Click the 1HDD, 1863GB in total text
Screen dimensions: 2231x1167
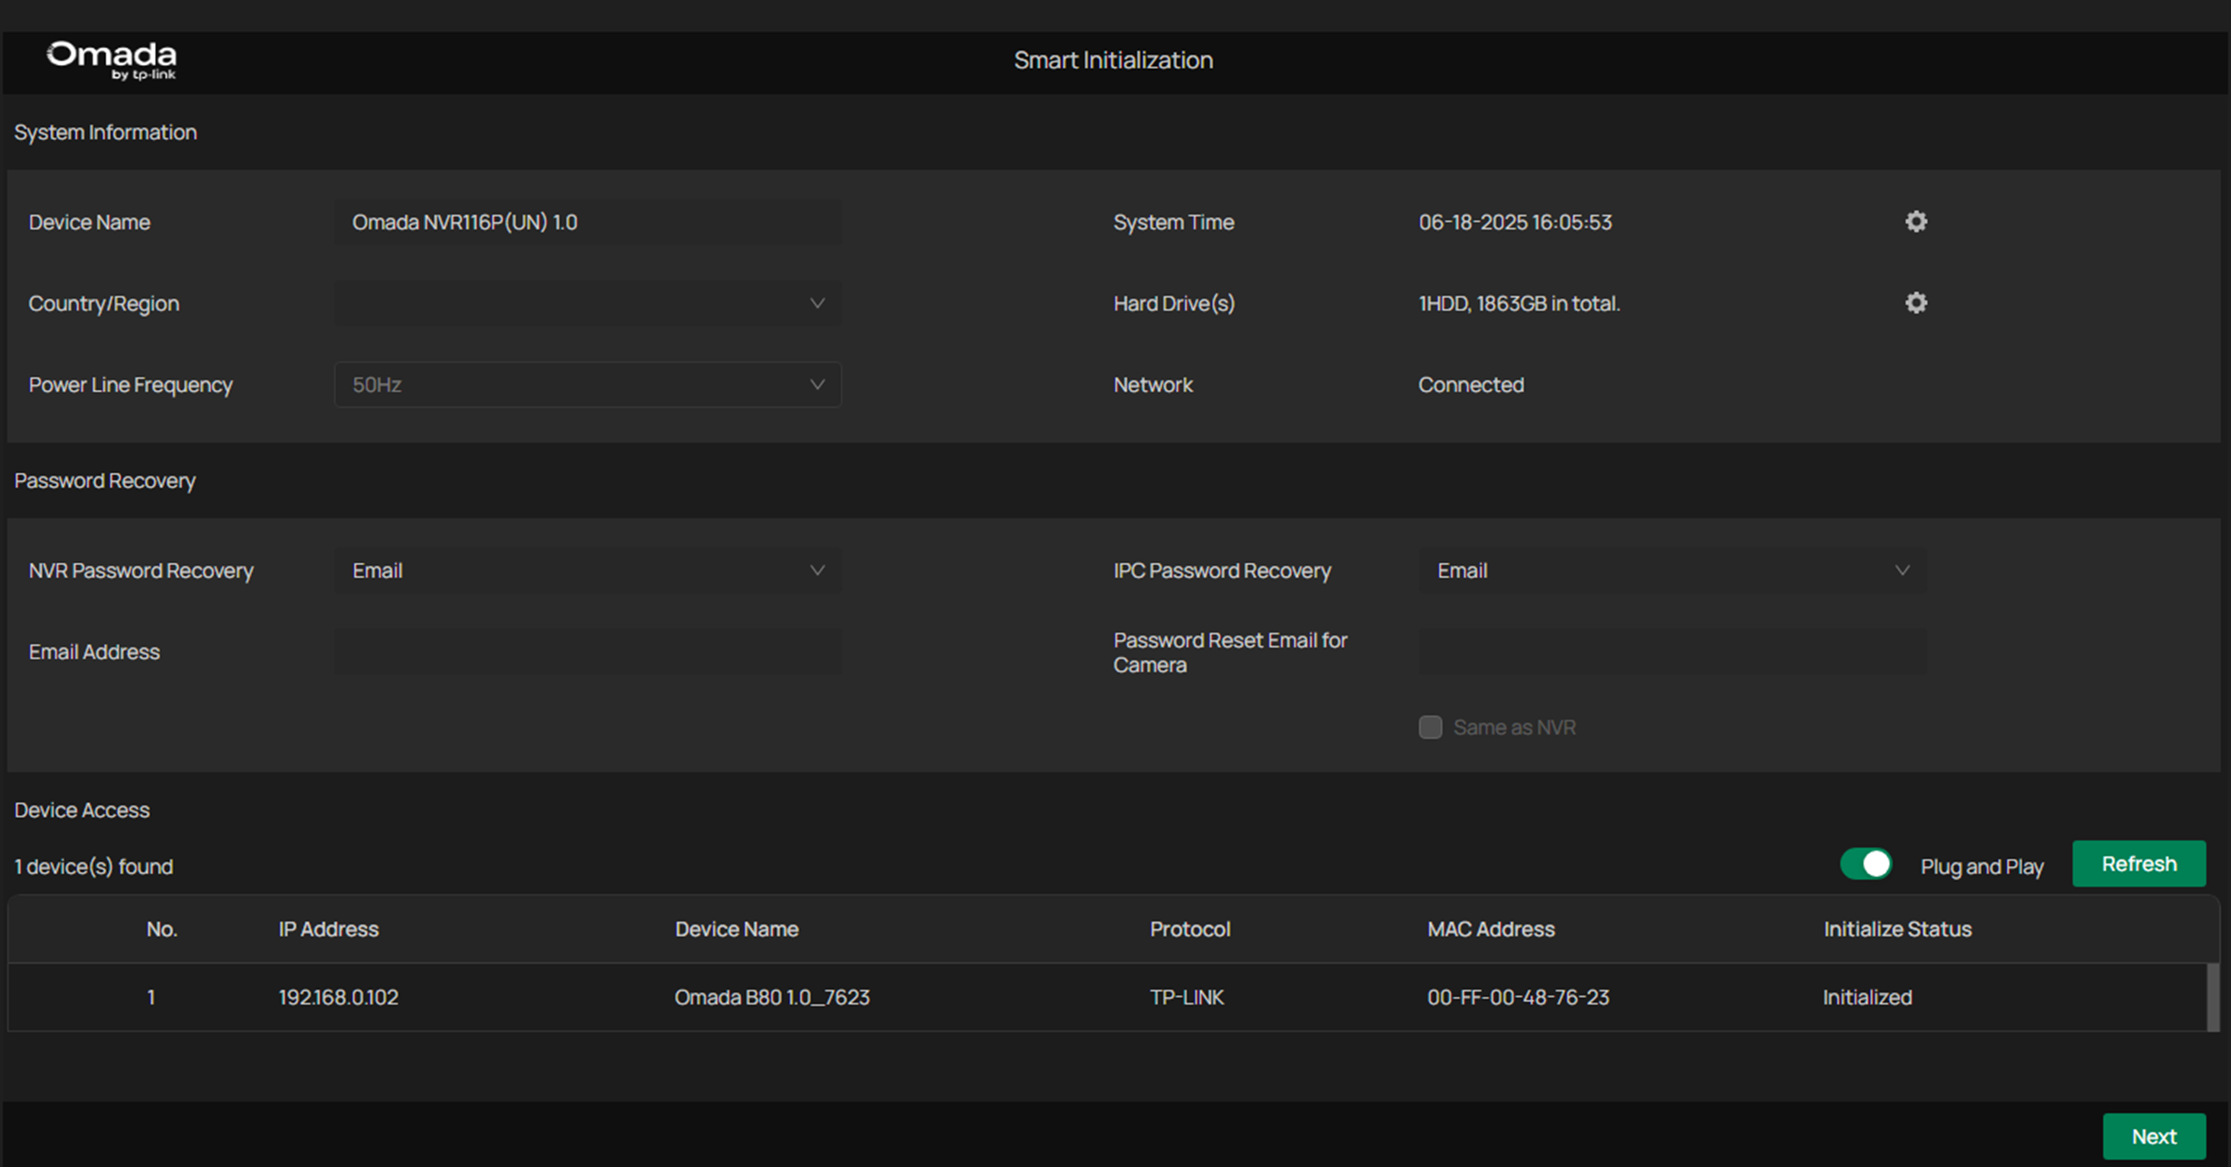pyautogui.click(x=1519, y=303)
